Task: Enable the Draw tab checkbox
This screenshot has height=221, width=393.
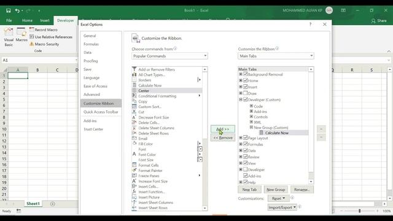Action: point(246,93)
